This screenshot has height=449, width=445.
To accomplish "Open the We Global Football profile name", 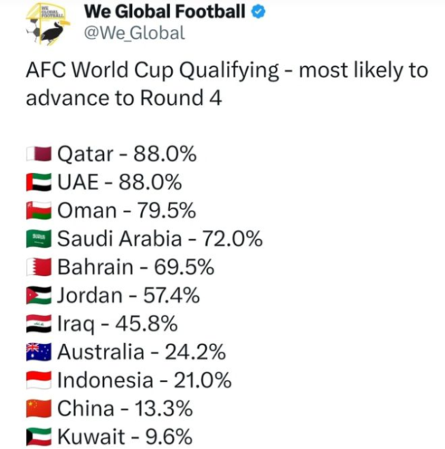I will pyautogui.click(x=165, y=13).
